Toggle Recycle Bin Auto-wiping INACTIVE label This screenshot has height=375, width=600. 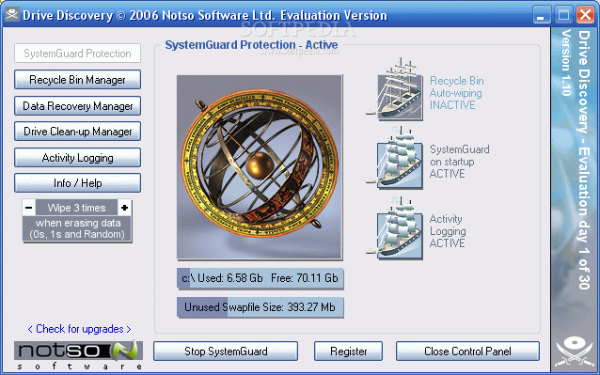pyautogui.click(x=456, y=93)
